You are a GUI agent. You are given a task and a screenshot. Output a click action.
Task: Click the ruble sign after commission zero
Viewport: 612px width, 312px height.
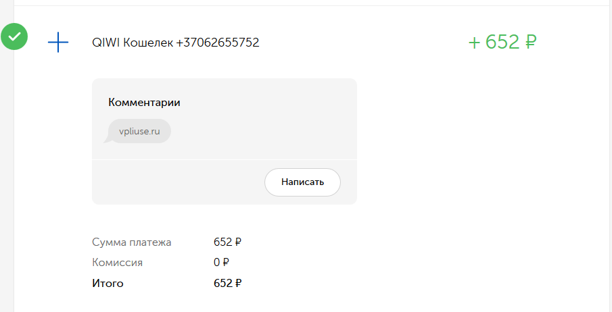(226, 263)
